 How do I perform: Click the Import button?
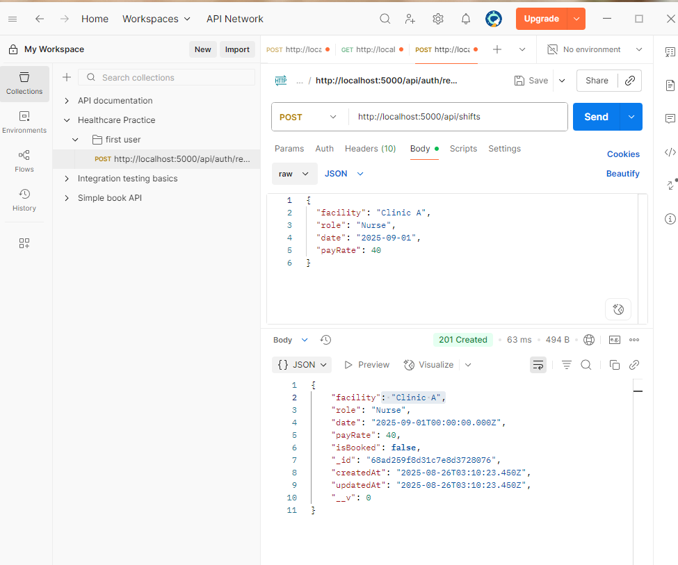(237, 50)
